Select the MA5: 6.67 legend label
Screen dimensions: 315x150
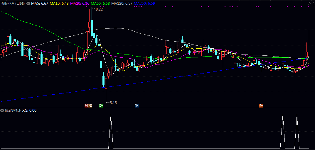tap(40, 4)
